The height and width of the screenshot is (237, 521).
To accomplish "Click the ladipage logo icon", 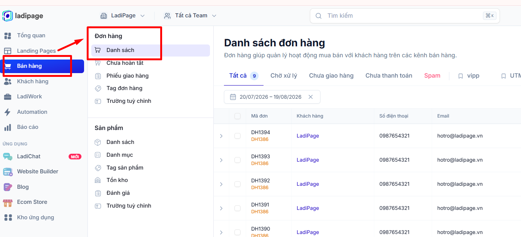I will click(x=7, y=16).
